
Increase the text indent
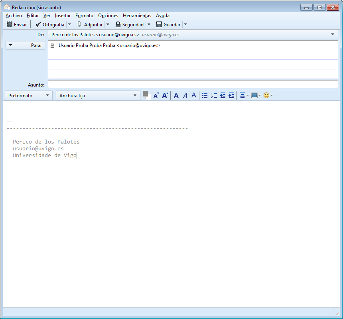pyautogui.click(x=231, y=96)
